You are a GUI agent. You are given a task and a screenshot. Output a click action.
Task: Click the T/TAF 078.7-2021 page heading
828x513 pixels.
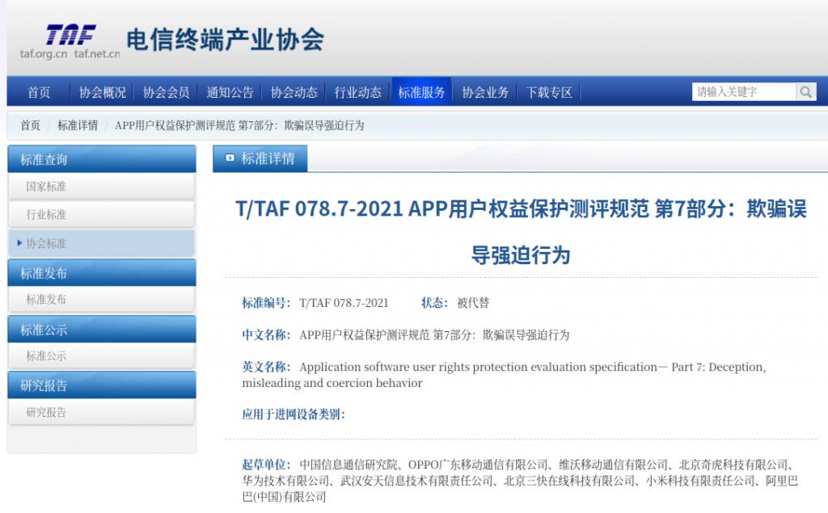[522, 232]
